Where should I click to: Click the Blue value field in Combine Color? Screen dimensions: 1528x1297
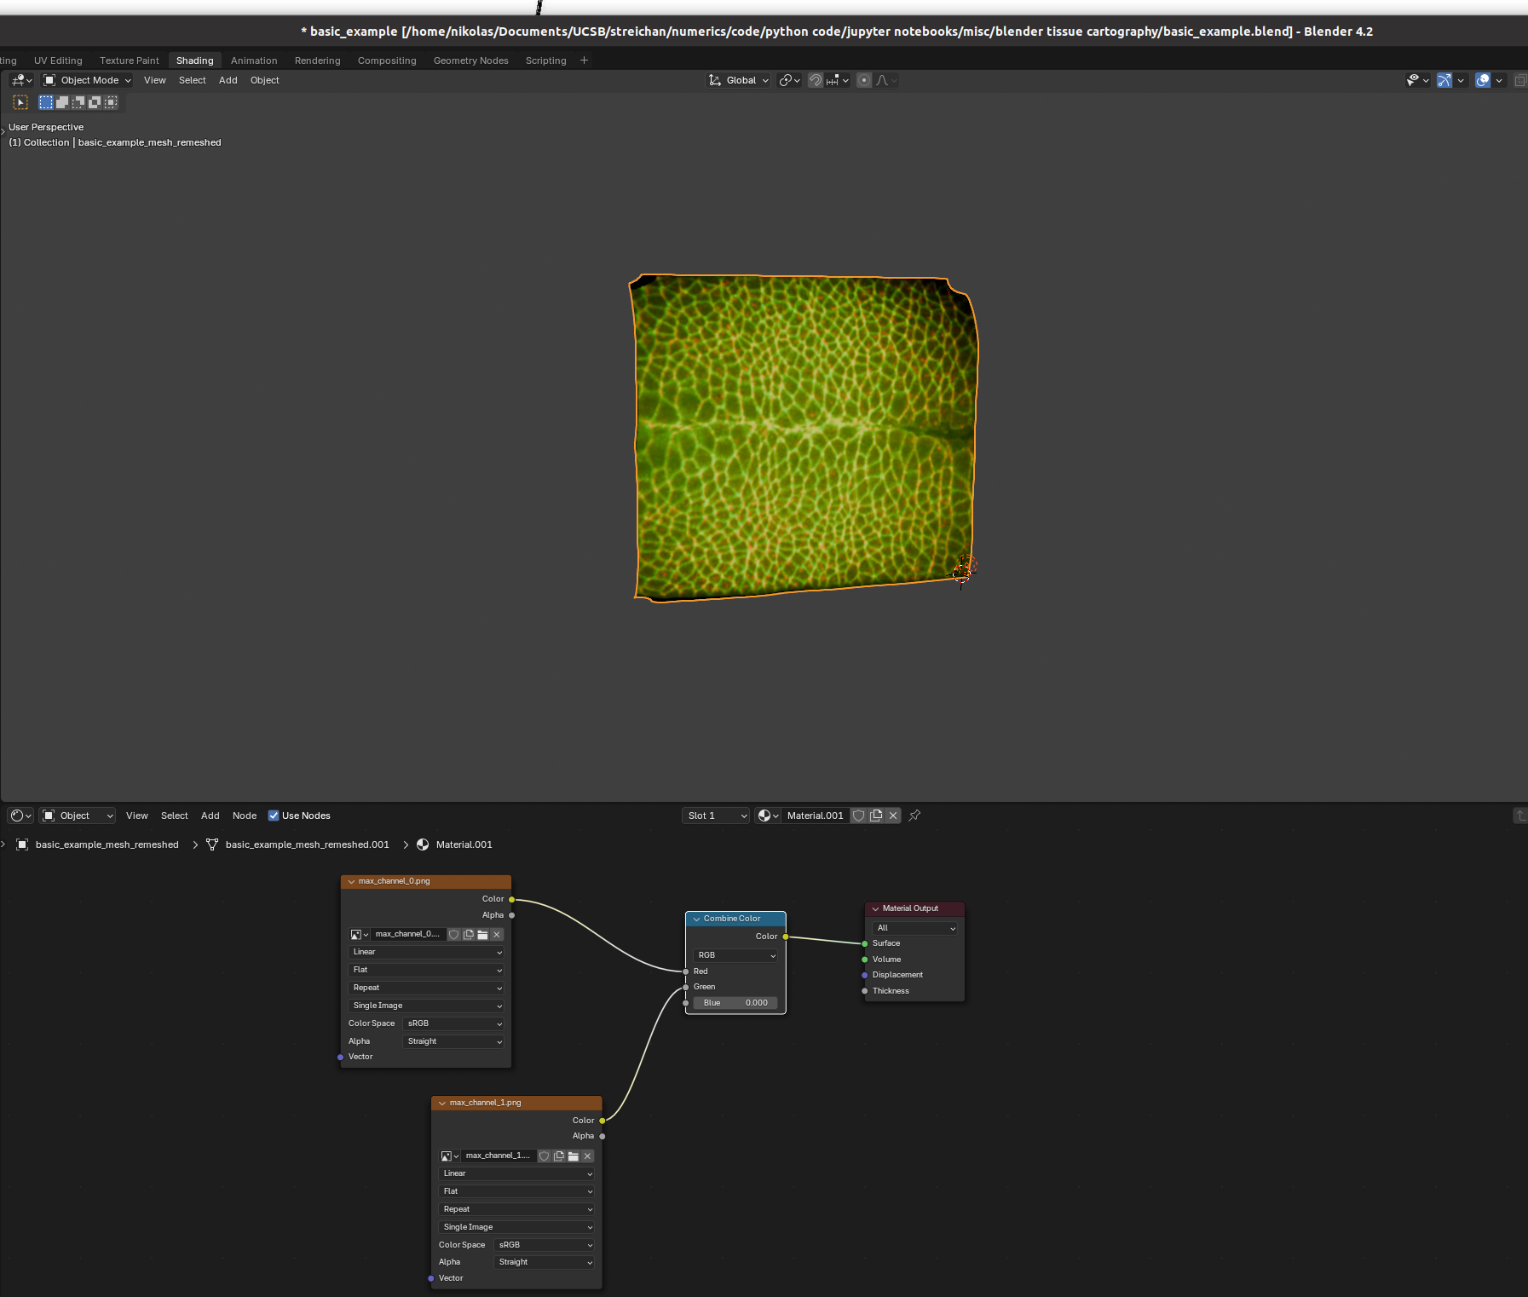pyautogui.click(x=735, y=1003)
